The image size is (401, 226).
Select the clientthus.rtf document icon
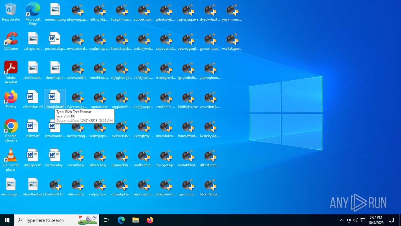pyautogui.click(x=33, y=100)
